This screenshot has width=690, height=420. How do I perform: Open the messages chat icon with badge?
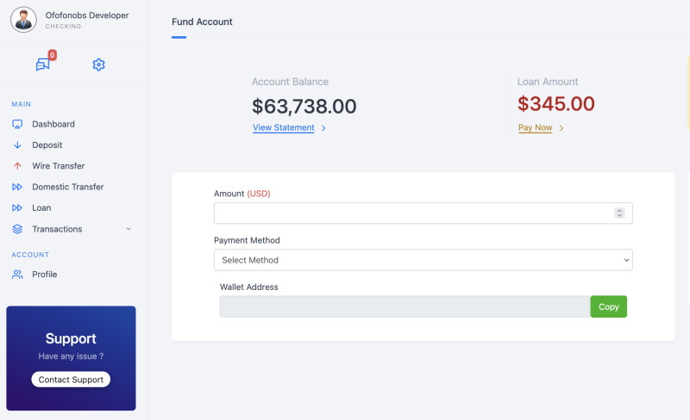pos(42,65)
